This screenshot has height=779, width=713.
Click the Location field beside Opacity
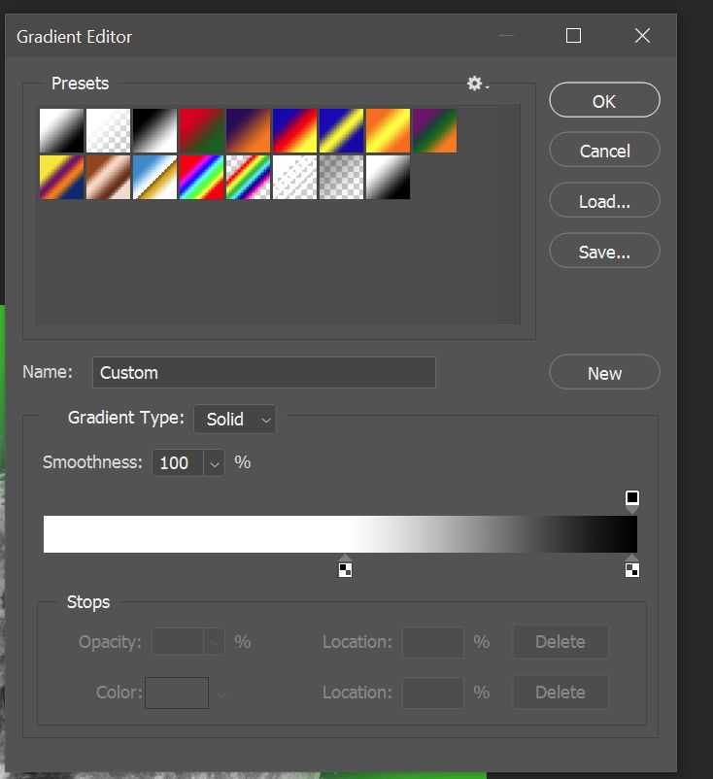(433, 642)
